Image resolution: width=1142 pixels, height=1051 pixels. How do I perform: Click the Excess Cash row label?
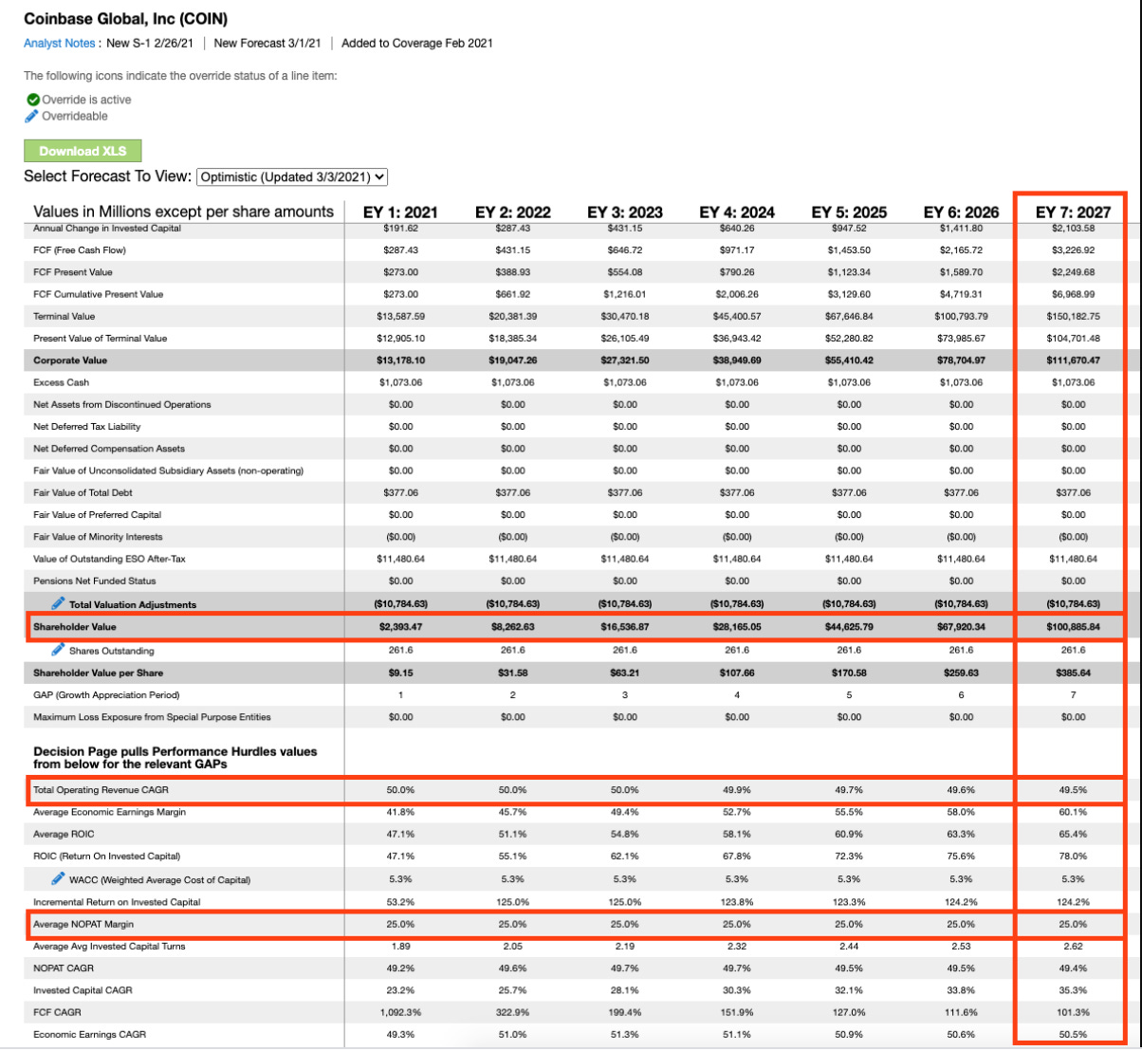coord(62,382)
